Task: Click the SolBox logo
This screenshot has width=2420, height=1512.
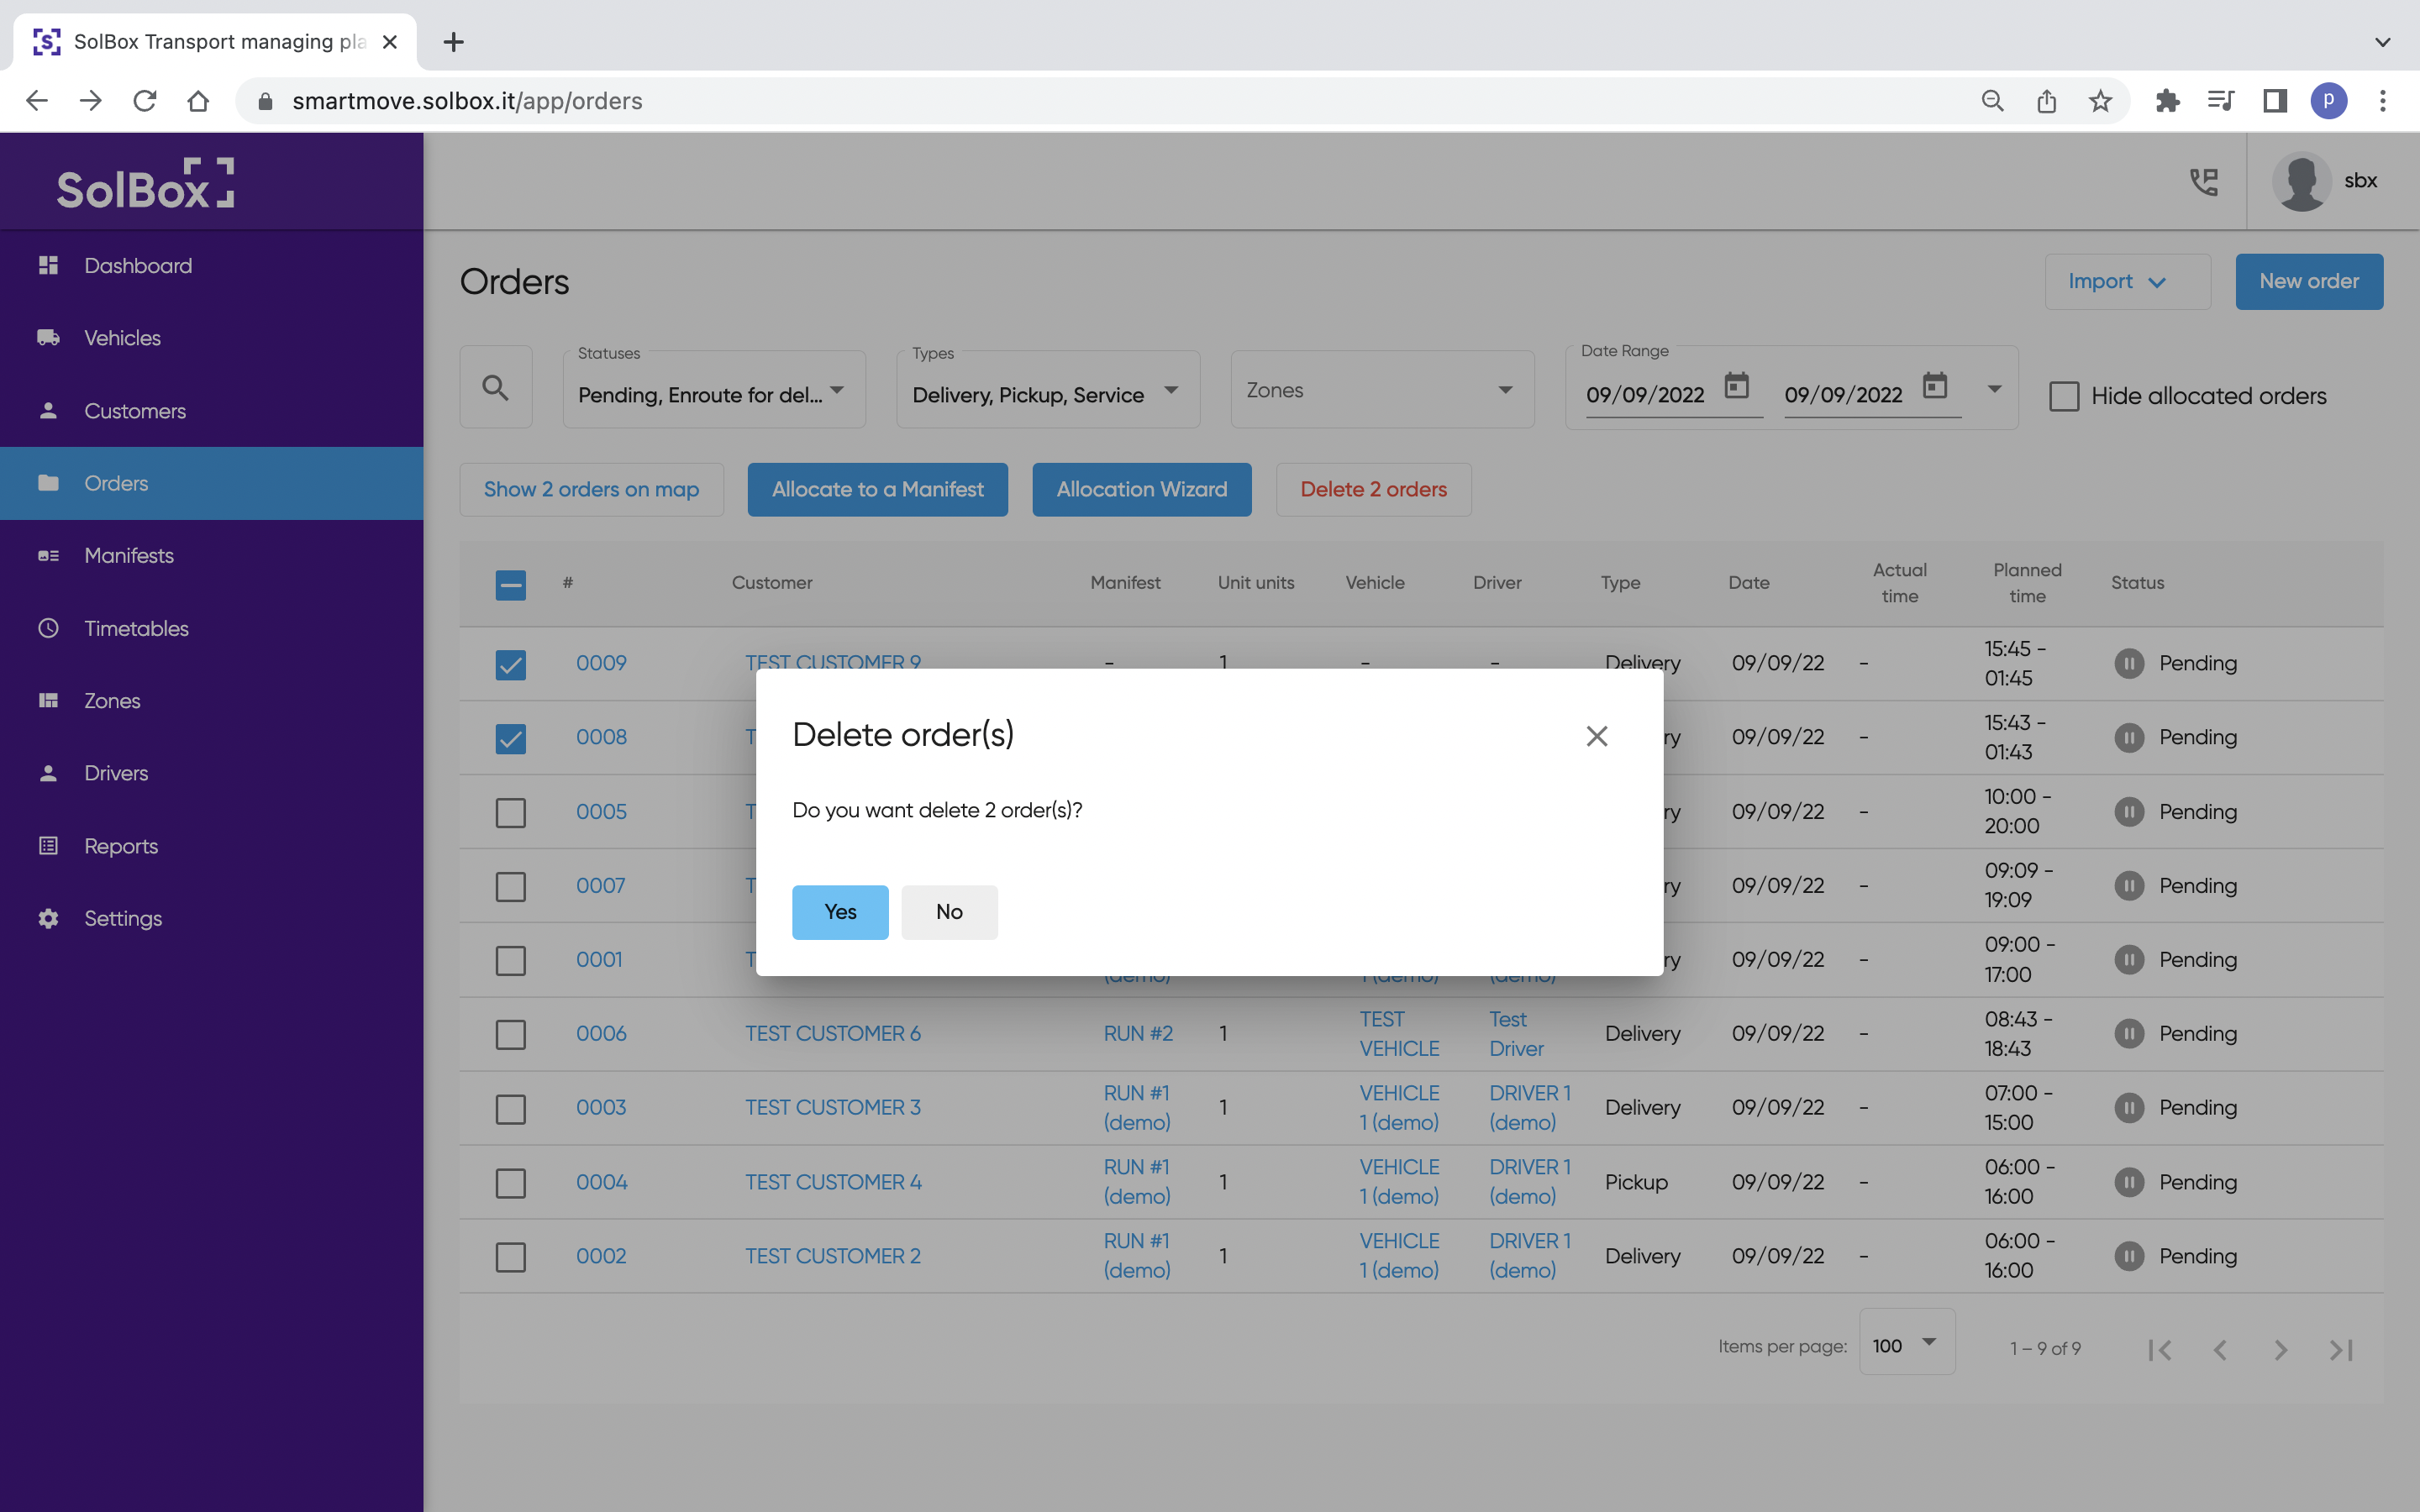Action: [x=145, y=183]
